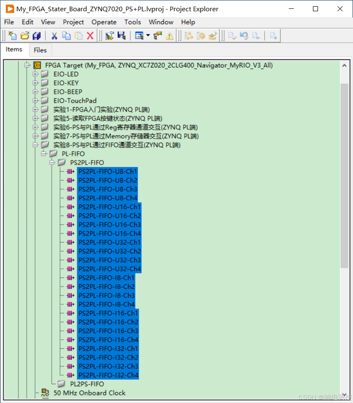Screen dimensions: 353x403
Task: Collapse the FPGA Target tree node
Action: coord(27,65)
